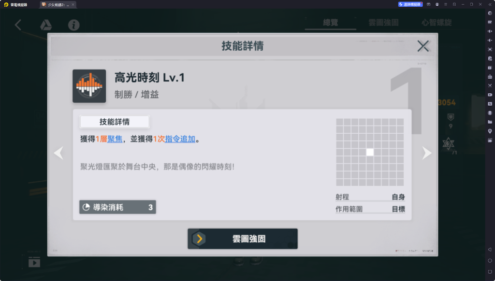The width and height of the screenshot is (495, 281).
Task: Click the triangular home logo icon
Action: click(46, 25)
